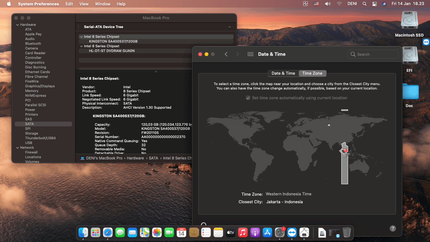This screenshot has height=242, width=430.
Task: Open the Apple TV app in the Dock
Action: coord(230,233)
